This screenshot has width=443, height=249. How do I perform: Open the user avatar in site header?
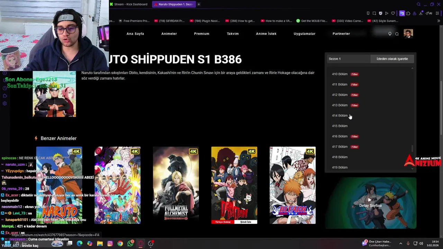pos(408,34)
